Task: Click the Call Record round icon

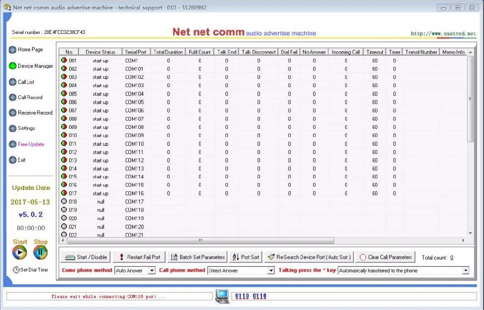Action: point(13,97)
